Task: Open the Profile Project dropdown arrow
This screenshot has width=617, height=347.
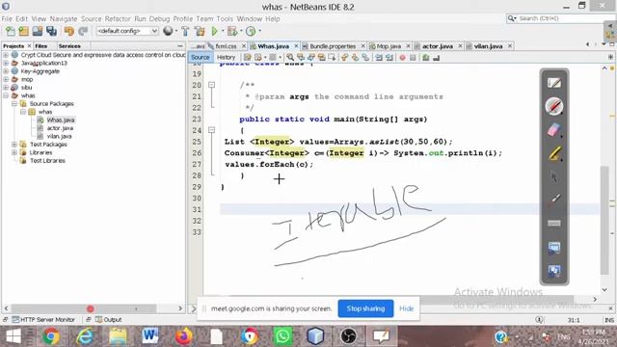Action: click(259, 31)
